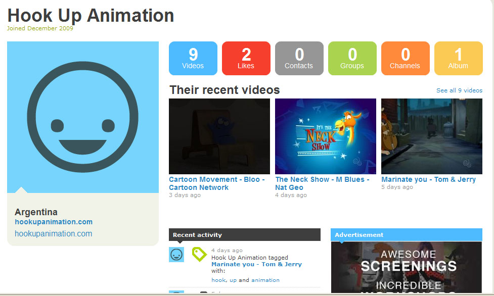Click the Awesome Screenings advertisement banner

pyautogui.click(x=407, y=267)
